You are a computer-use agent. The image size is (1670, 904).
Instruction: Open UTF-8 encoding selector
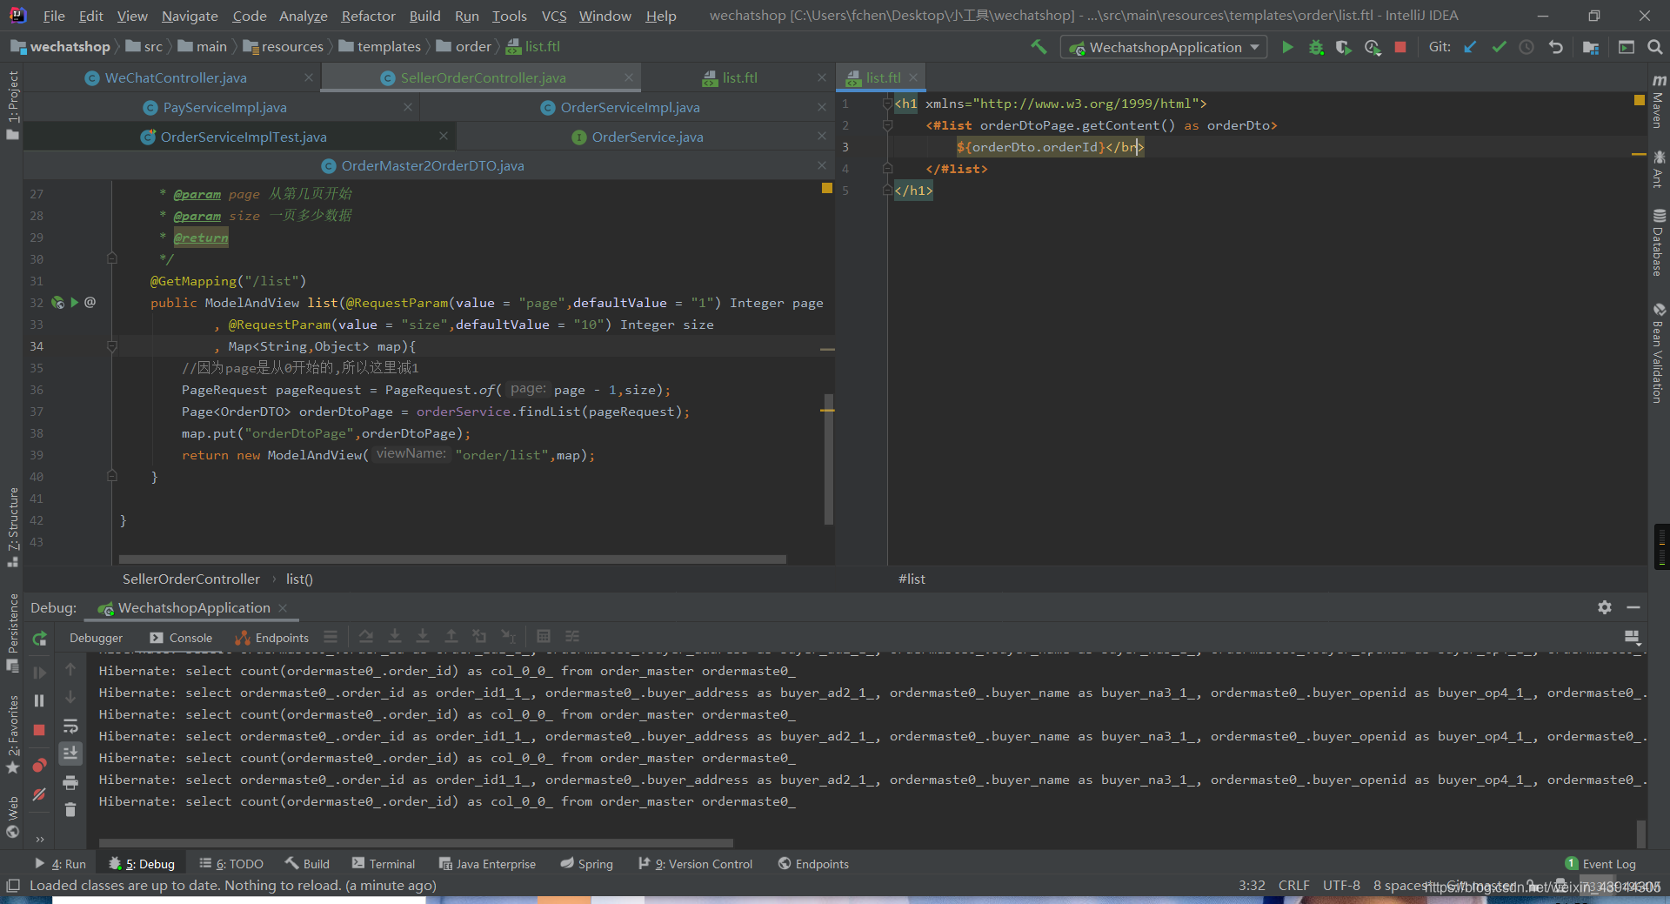pyautogui.click(x=1341, y=886)
